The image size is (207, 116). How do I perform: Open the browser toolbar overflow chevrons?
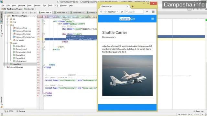(147, 12)
